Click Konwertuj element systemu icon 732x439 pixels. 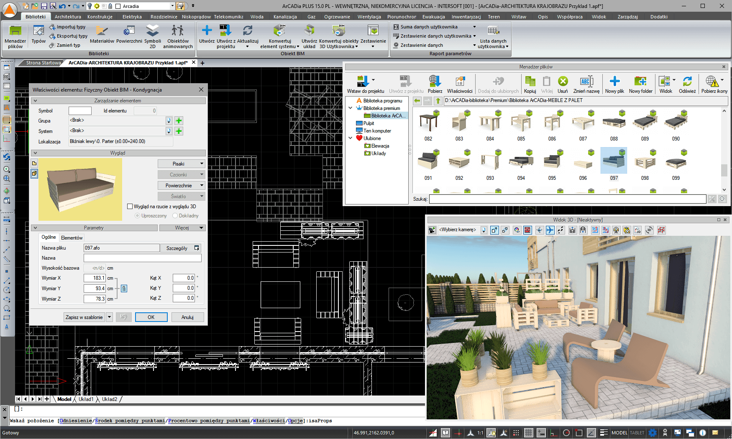279,37
